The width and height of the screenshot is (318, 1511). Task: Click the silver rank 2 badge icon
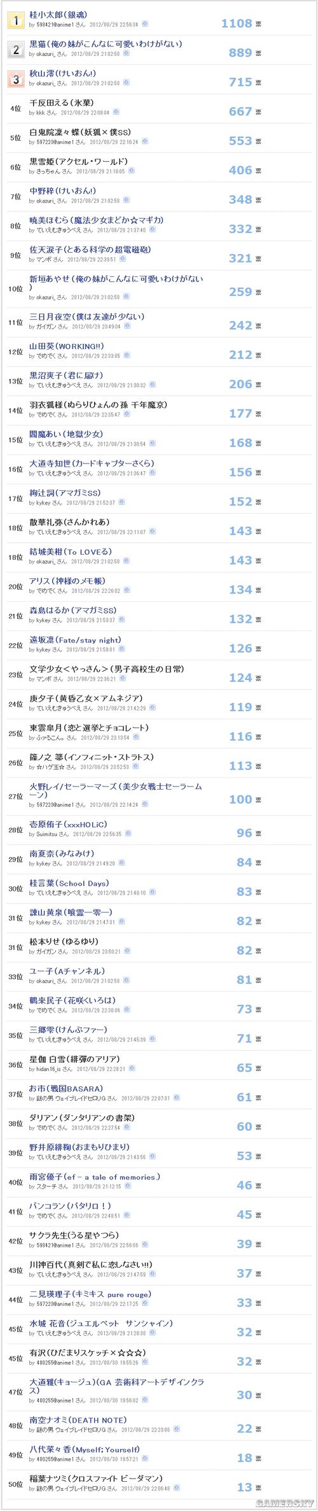point(16,49)
